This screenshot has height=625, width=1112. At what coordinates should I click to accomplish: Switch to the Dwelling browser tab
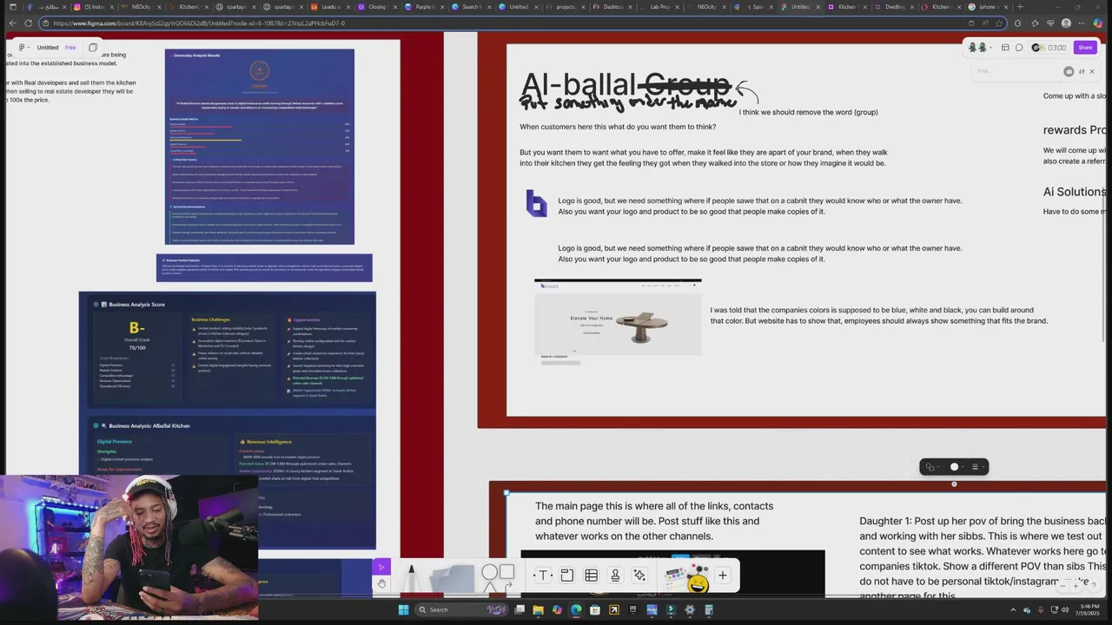pyautogui.click(x=895, y=7)
